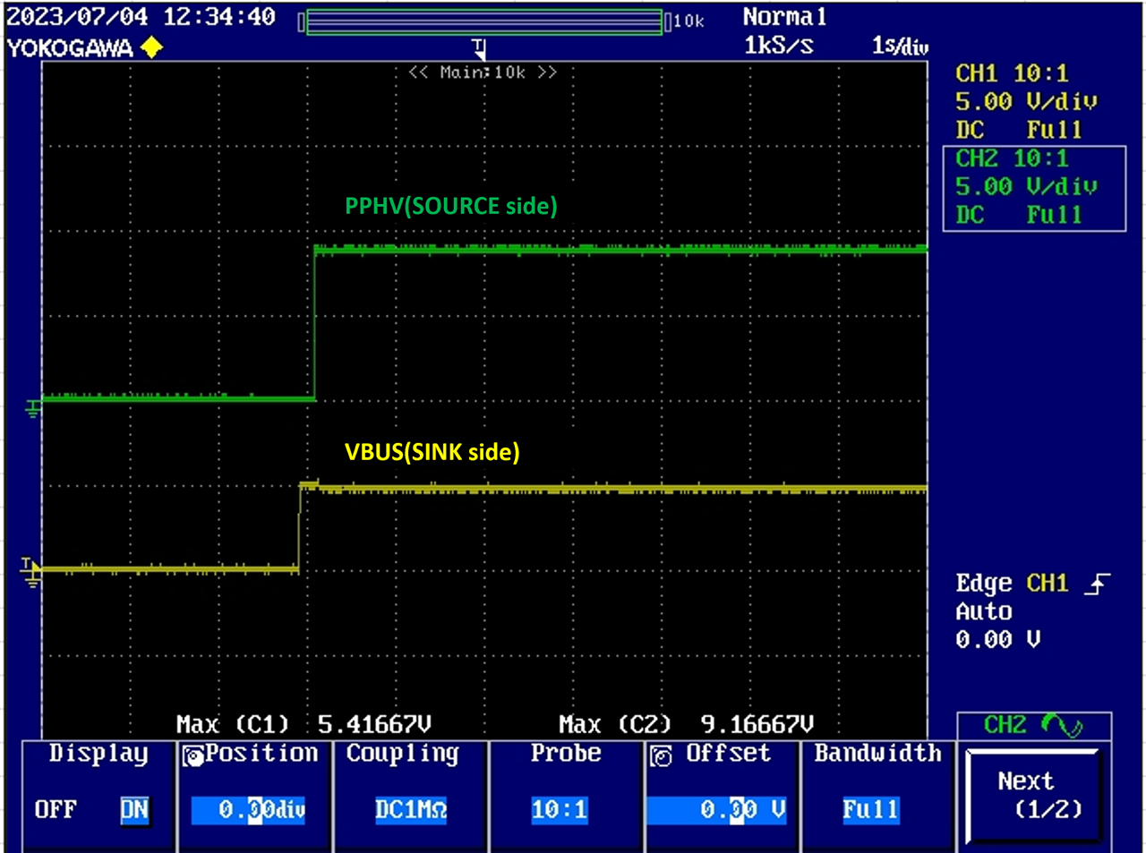This screenshot has height=853, width=1146.
Task: Click the rising edge slope icon beside Edge CH1
Action: point(1097,584)
